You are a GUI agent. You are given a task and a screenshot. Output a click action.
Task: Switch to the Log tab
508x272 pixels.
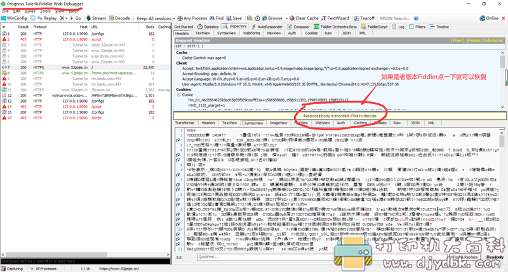point(399,27)
